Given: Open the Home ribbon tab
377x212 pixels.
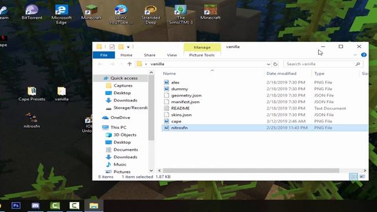Looking at the screenshot, I should tap(126, 55).
